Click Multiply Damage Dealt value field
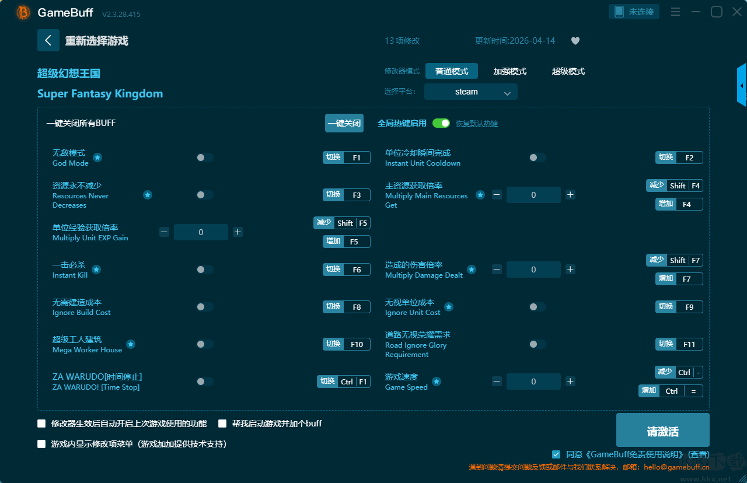 tap(533, 269)
